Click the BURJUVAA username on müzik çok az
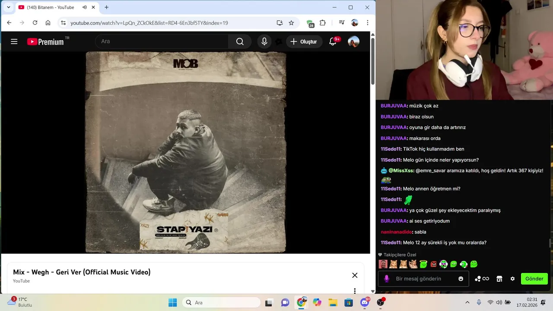 coord(394,106)
